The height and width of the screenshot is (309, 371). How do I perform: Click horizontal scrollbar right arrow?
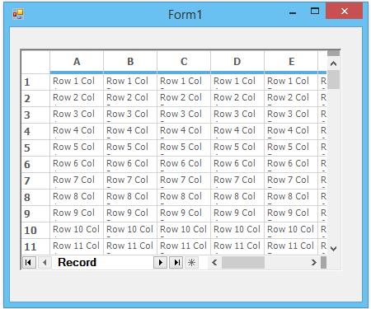(x=313, y=263)
